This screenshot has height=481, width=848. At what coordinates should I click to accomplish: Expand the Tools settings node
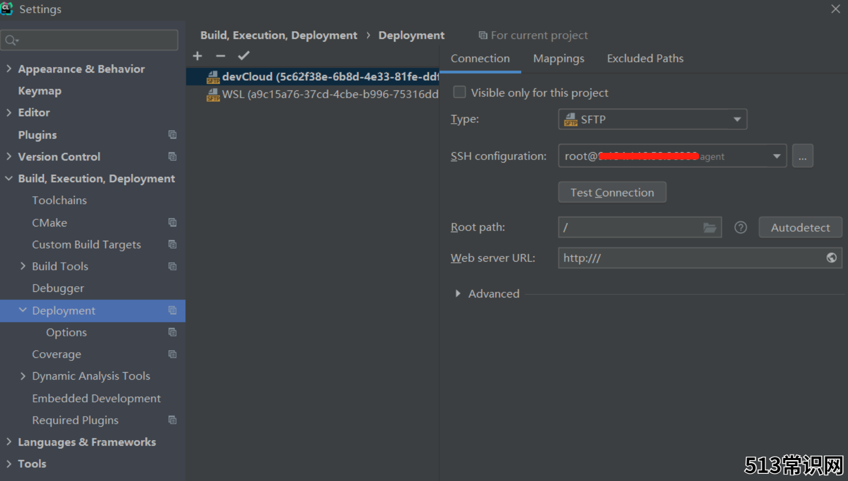click(9, 464)
